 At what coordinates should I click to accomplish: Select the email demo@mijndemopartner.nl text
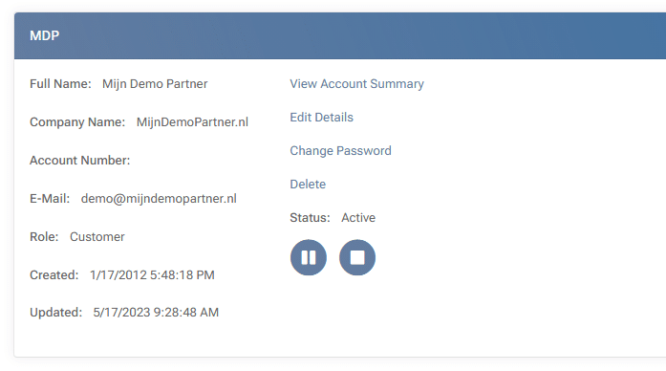tap(159, 199)
